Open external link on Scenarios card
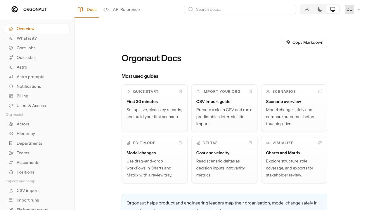 pyautogui.click(x=320, y=91)
